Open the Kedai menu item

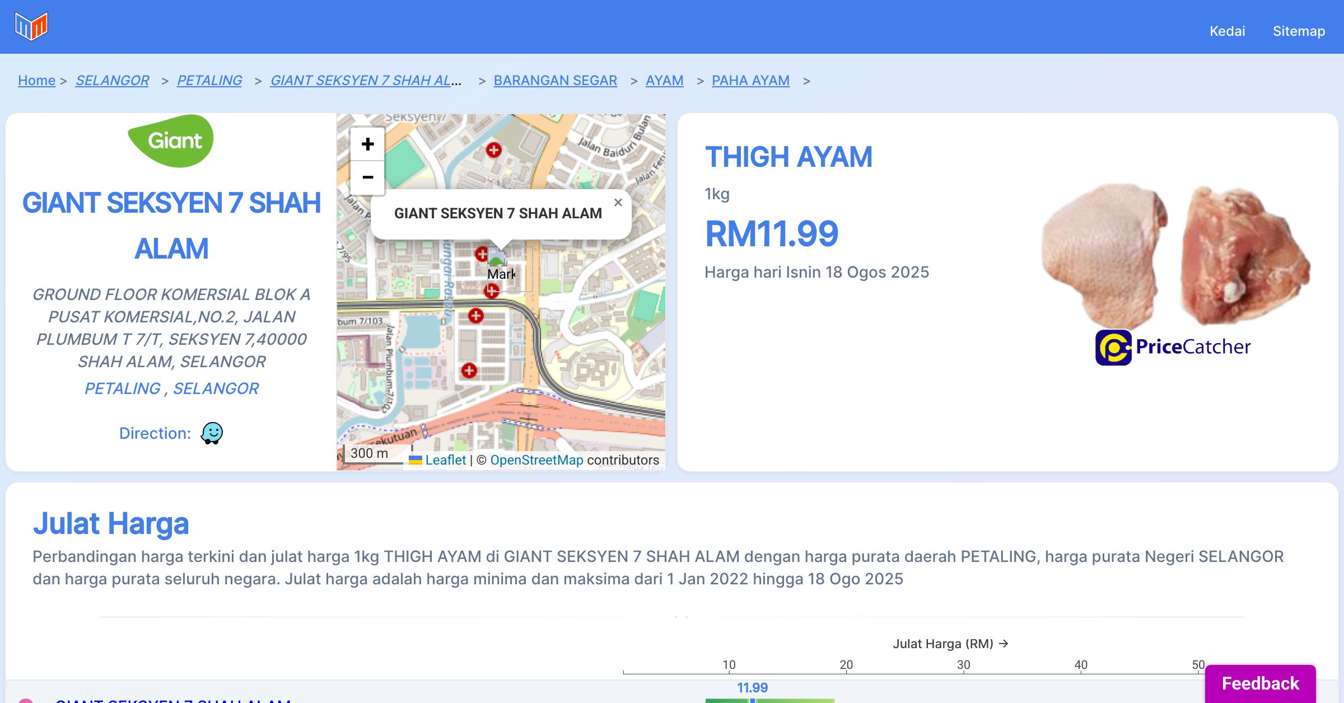[x=1227, y=31]
